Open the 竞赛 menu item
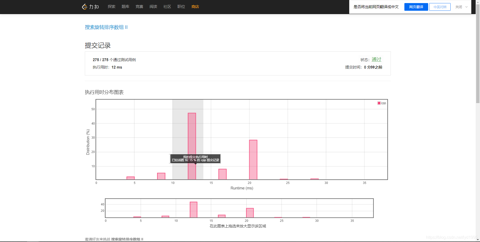The height and width of the screenshot is (242, 480). tap(139, 7)
